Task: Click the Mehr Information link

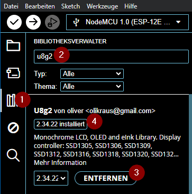Action: tap(60, 163)
